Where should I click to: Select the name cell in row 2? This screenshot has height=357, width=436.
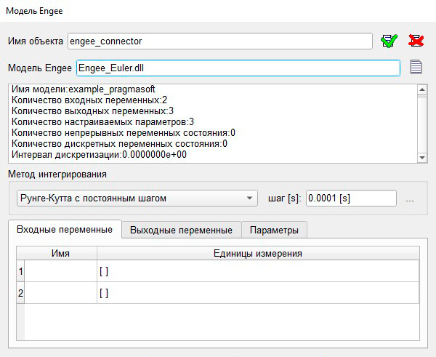(x=60, y=293)
